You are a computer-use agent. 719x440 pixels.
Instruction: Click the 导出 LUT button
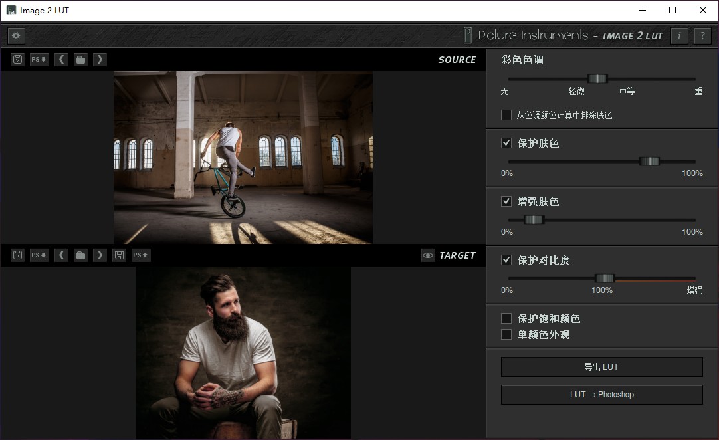click(x=601, y=367)
